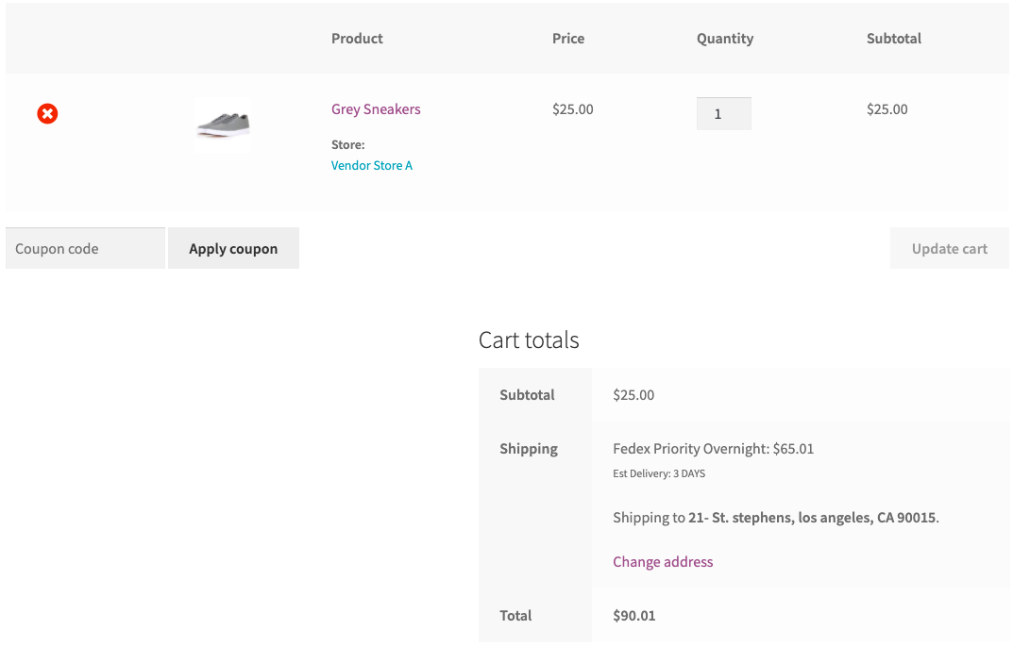This screenshot has width=1013, height=646.
Task: Click the quantity field showing 1
Action: [723, 113]
